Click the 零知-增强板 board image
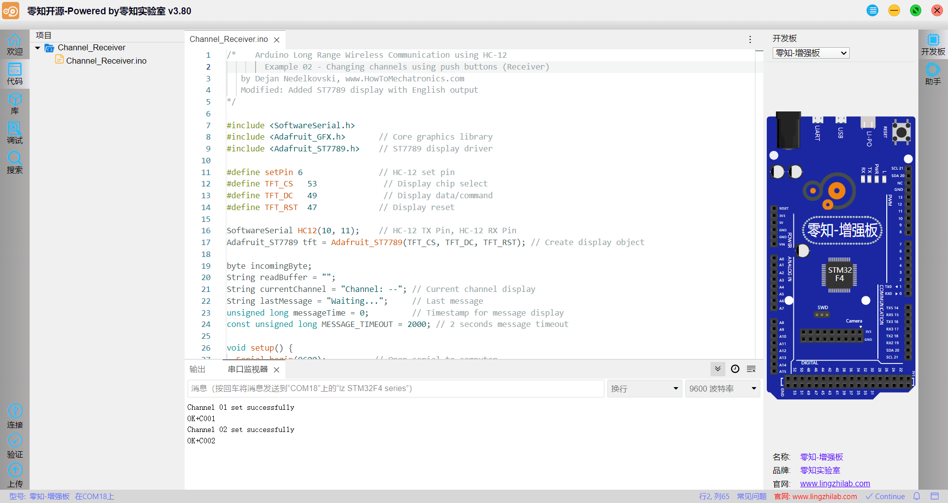Image resolution: width=948 pixels, height=503 pixels. pos(841,254)
